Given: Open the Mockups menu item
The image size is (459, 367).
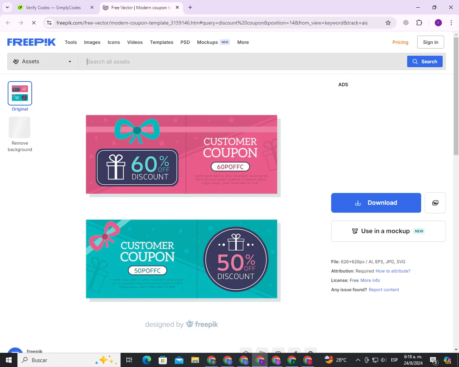Looking at the screenshot, I should pyautogui.click(x=213, y=42).
